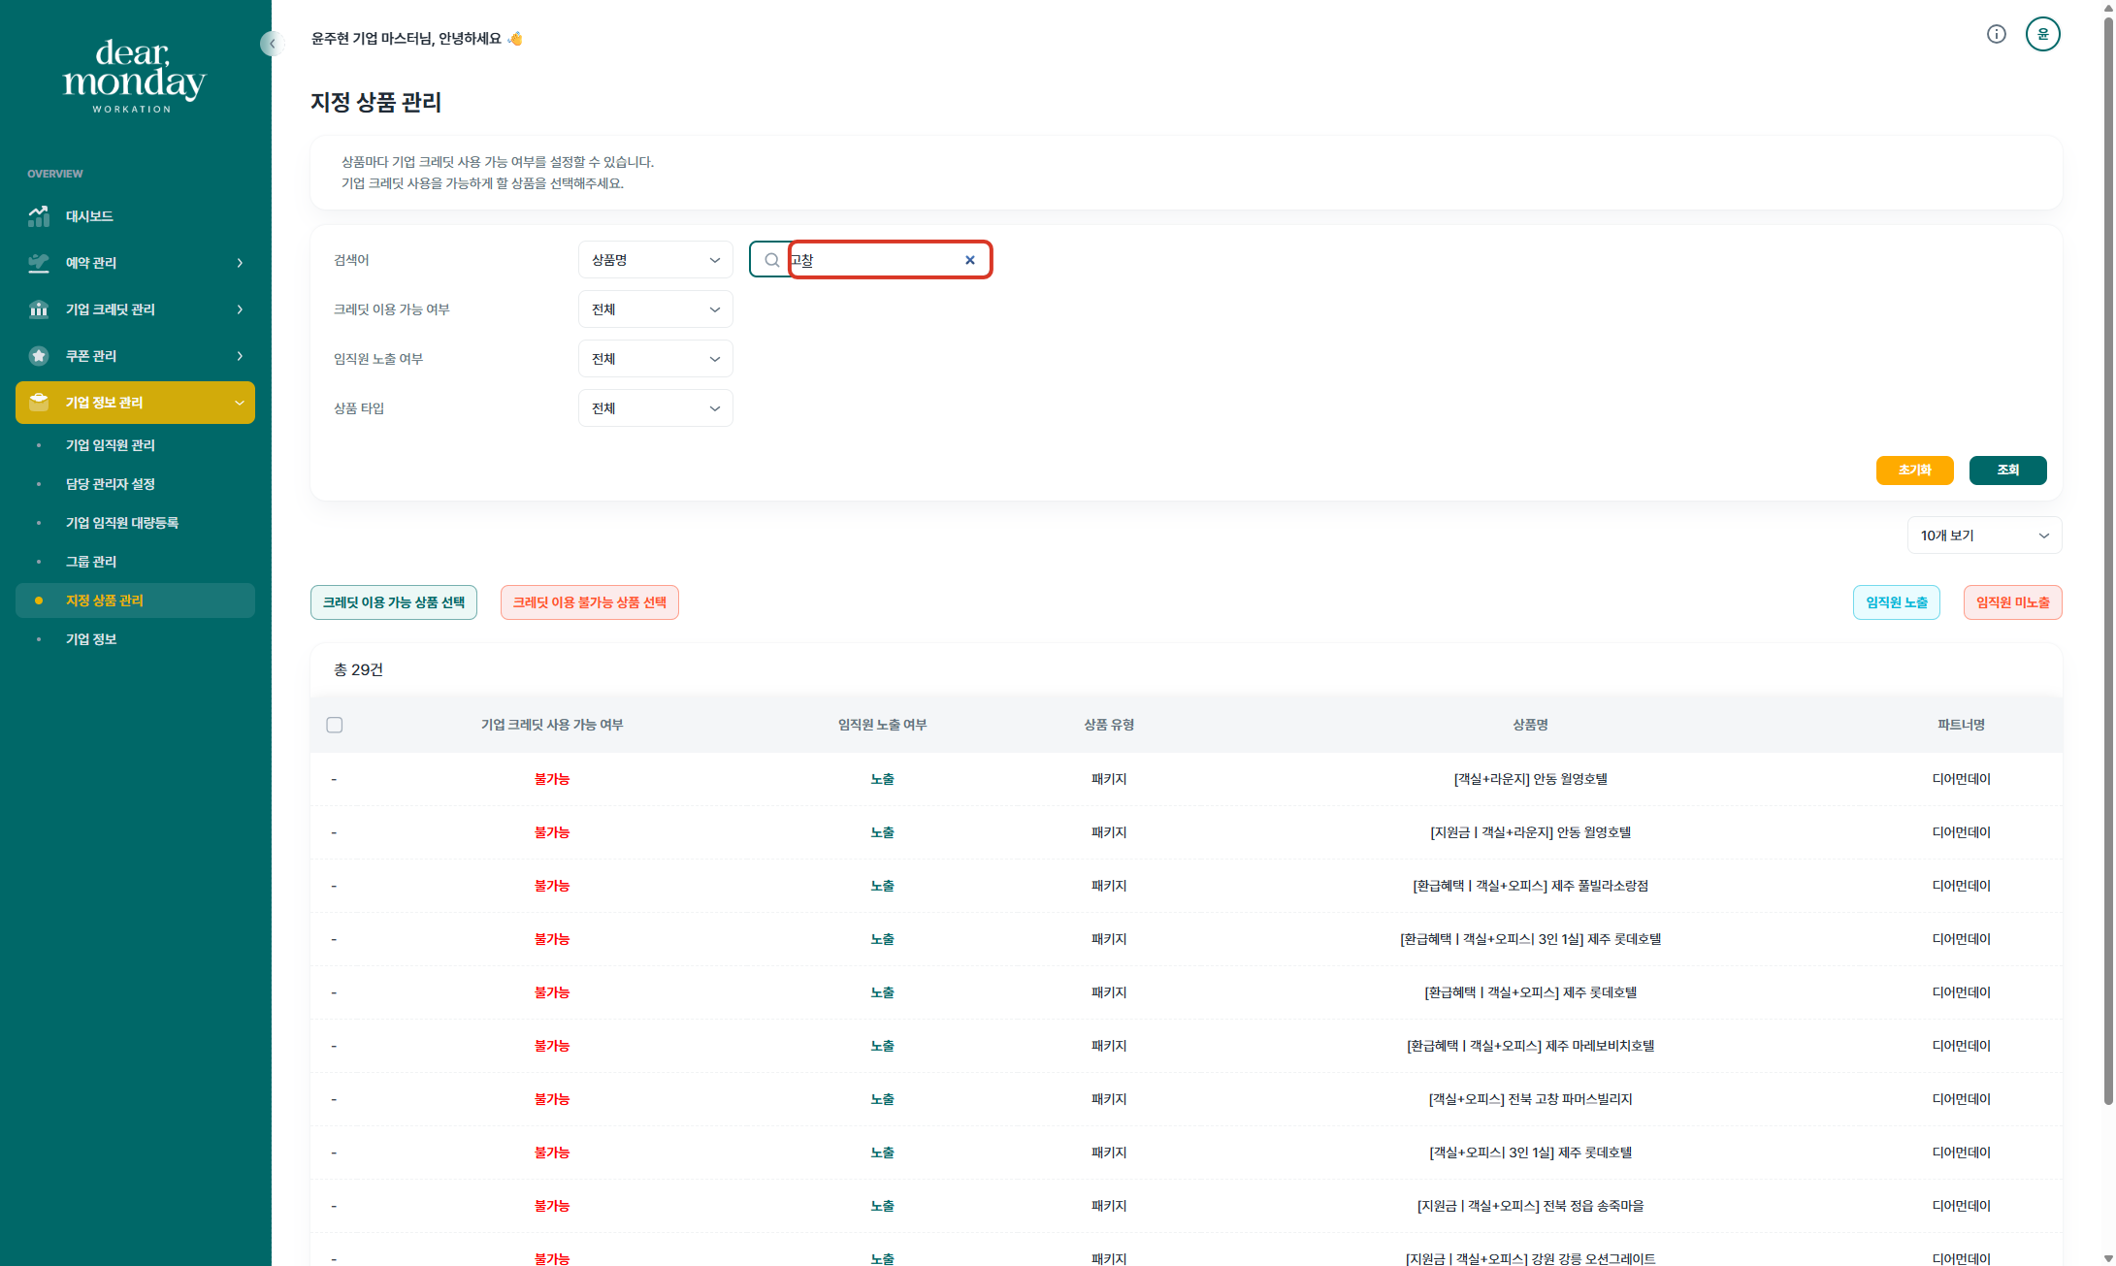This screenshot has width=2116, height=1266.
Task: Open the 10개 보기 page size dropdown
Action: tap(1983, 536)
